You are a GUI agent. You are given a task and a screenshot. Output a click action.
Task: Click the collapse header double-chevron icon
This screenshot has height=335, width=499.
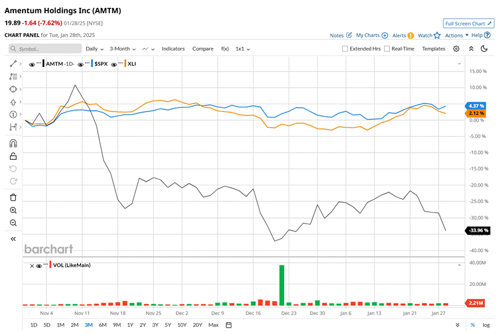click(471, 48)
